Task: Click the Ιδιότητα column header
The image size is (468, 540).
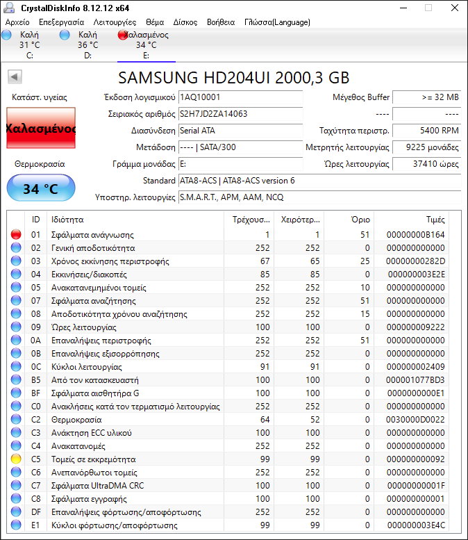Action: tap(135, 220)
